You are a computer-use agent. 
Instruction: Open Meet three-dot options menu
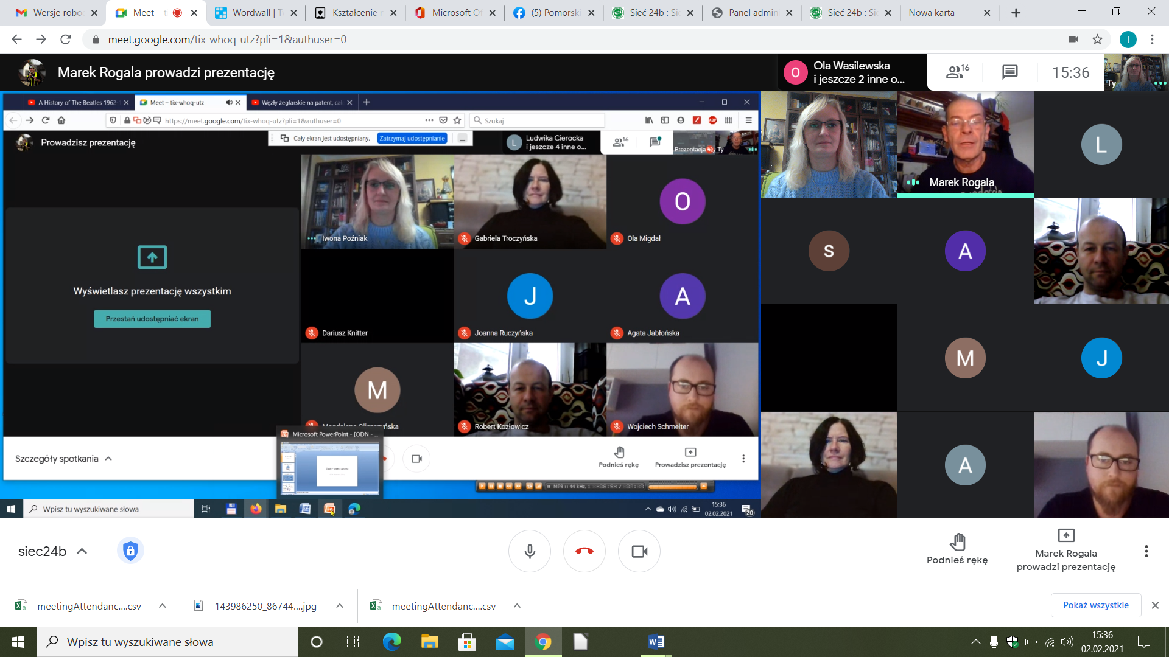coord(1146,551)
